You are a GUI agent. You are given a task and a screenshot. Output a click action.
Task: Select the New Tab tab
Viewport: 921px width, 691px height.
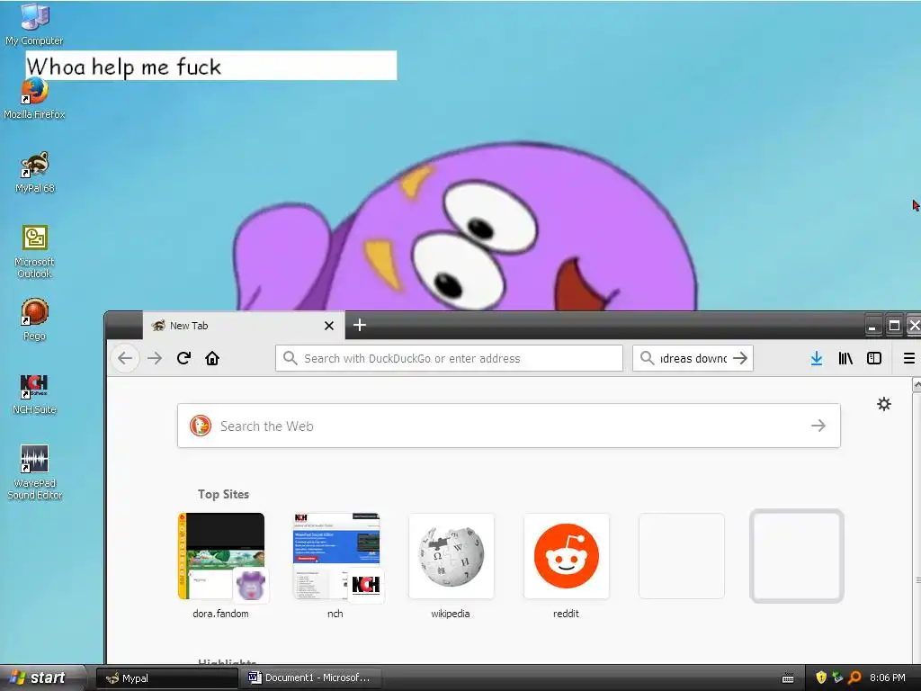[243, 326]
